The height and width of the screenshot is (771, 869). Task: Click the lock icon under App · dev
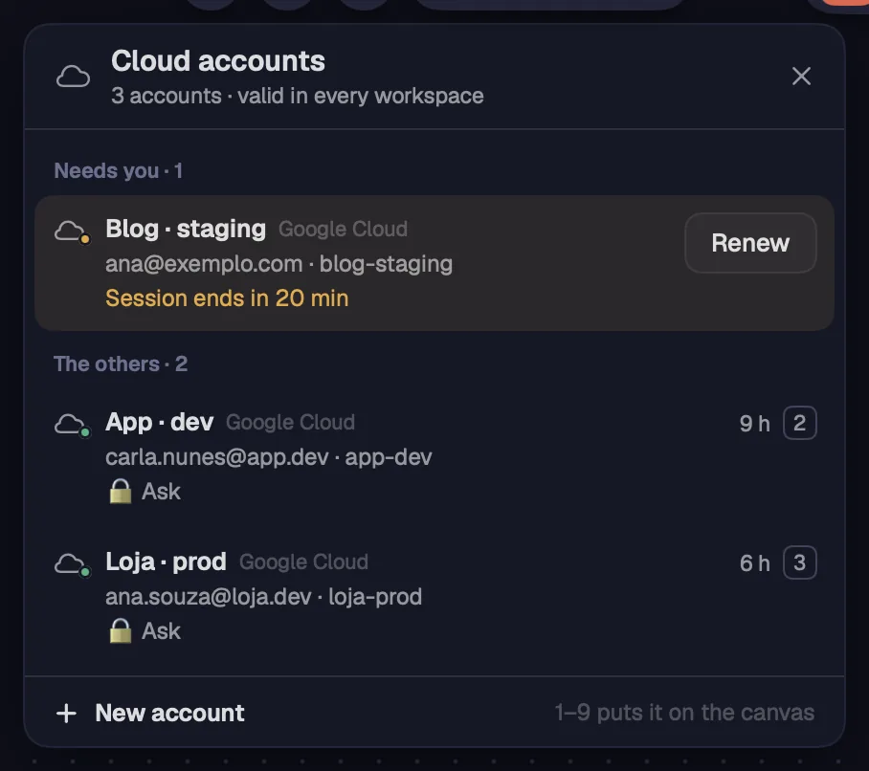[x=121, y=492]
